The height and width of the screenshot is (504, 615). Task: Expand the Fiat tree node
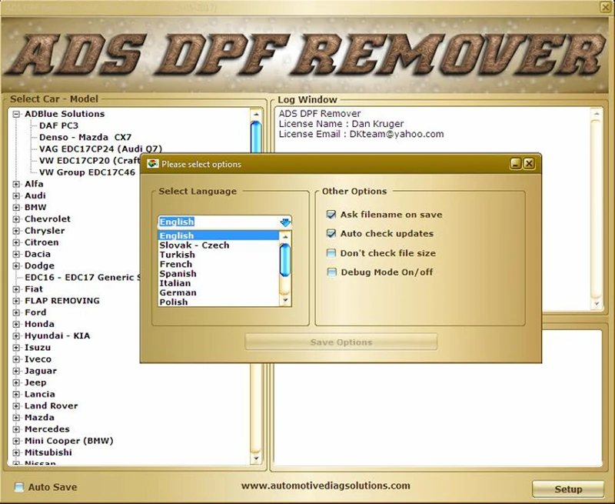tap(16, 289)
